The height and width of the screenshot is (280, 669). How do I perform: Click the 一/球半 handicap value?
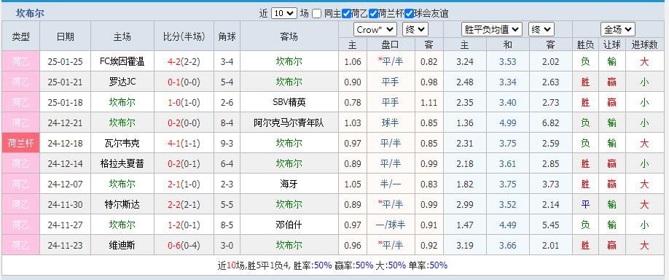tap(390, 225)
